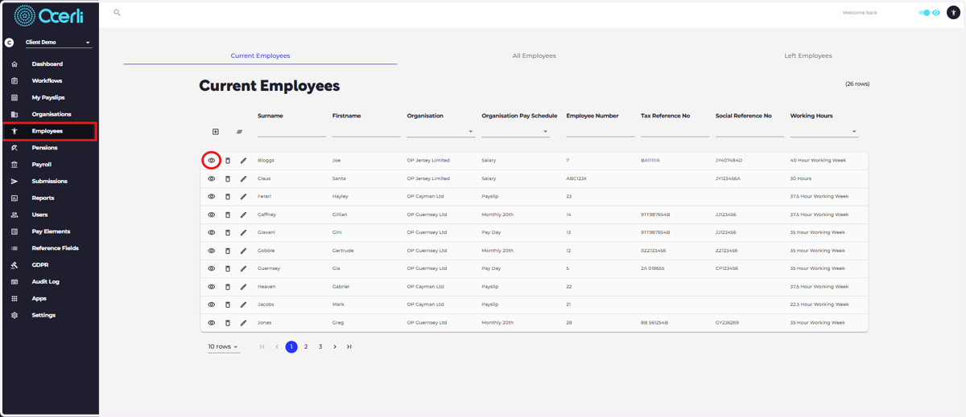Edit employee Ferari Hayley

click(x=243, y=197)
